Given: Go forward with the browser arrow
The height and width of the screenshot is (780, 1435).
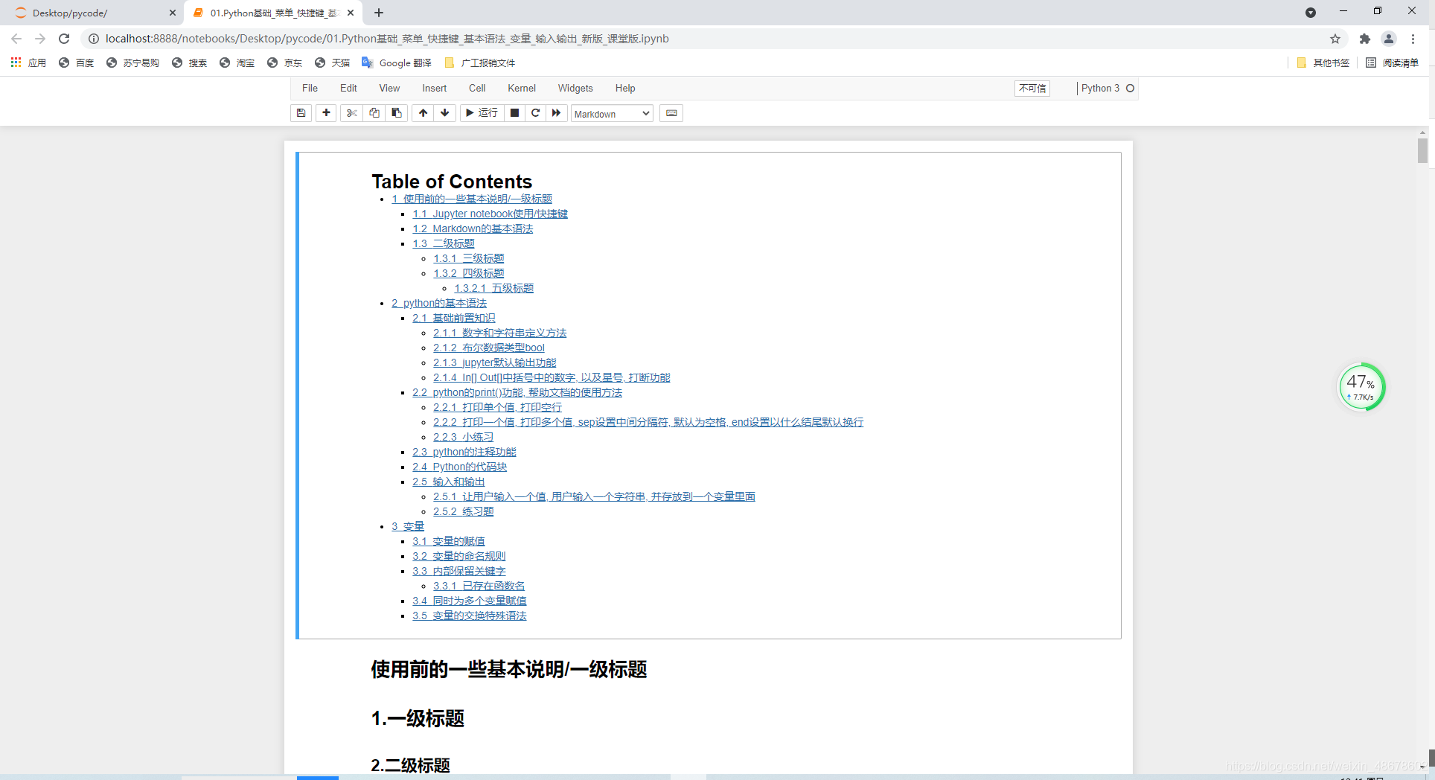Looking at the screenshot, I should click(40, 39).
